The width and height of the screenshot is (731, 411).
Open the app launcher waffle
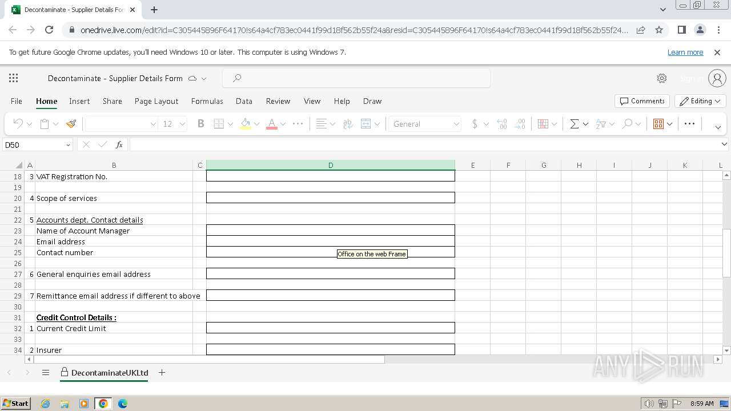tap(14, 78)
